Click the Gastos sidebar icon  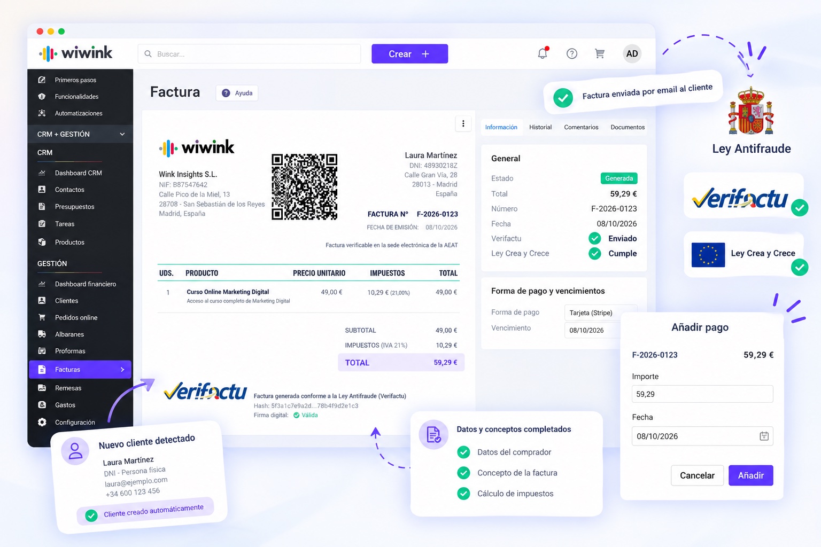tap(42, 405)
